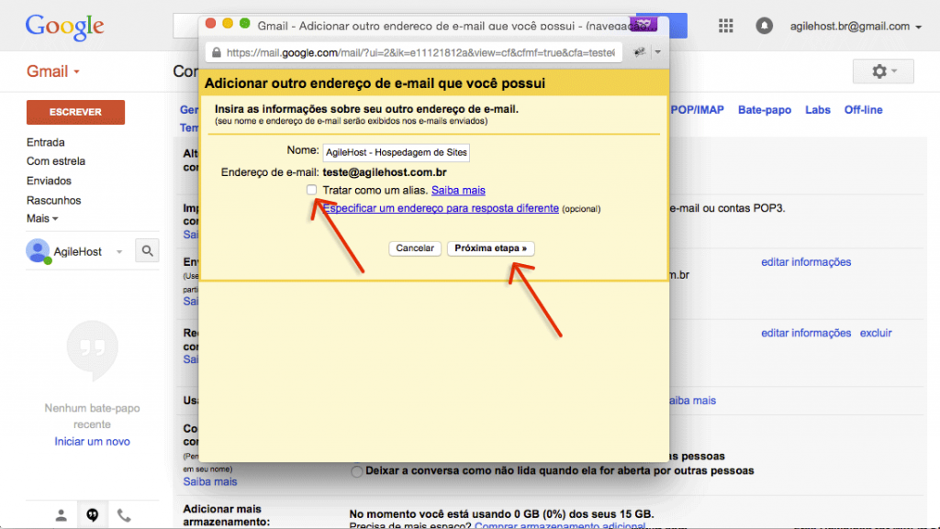Click the lock icon in the popup address bar
940x529 pixels.
coord(217,52)
